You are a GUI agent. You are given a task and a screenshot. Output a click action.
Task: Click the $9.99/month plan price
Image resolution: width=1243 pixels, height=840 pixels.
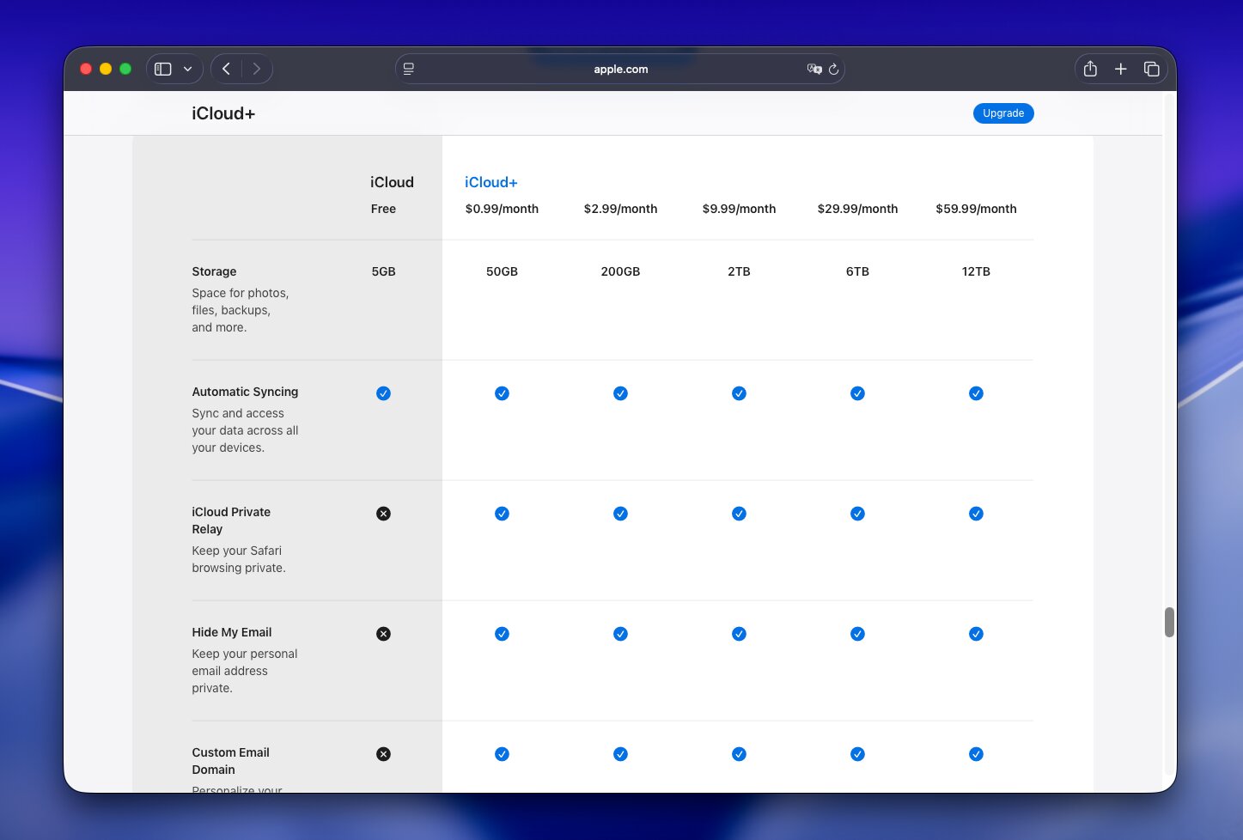coord(739,209)
